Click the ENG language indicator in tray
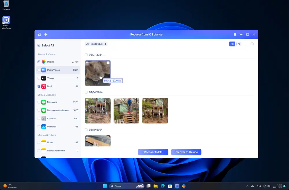This screenshot has width=289, height=190. [259, 186]
